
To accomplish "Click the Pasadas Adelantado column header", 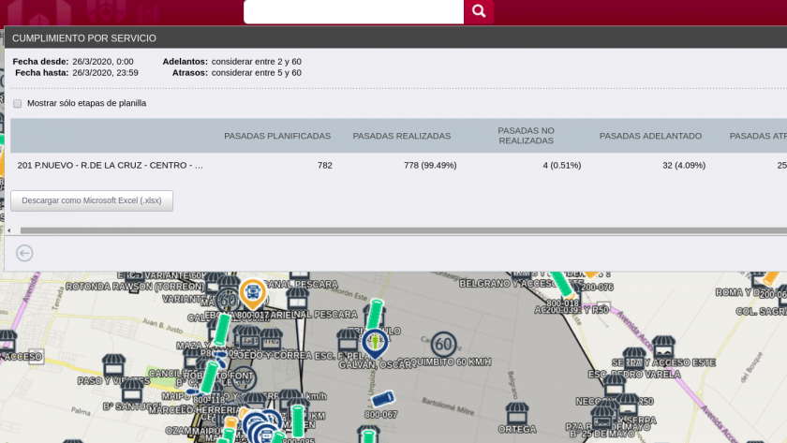I will coord(650,136).
